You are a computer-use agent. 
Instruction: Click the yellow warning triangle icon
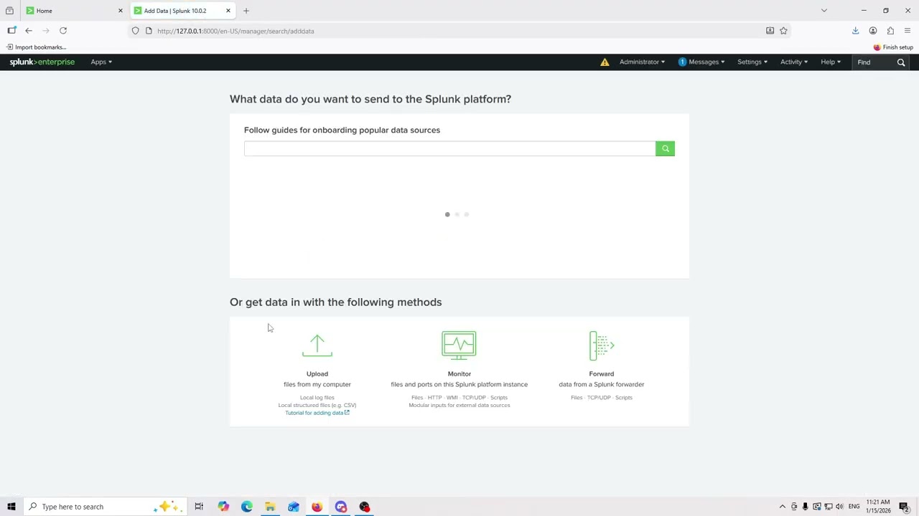pos(605,62)
